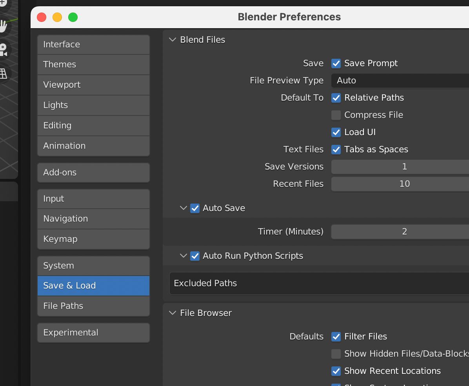469x386 pixels.
Task: Toggle the camera view icon
Action: point(3,50)
